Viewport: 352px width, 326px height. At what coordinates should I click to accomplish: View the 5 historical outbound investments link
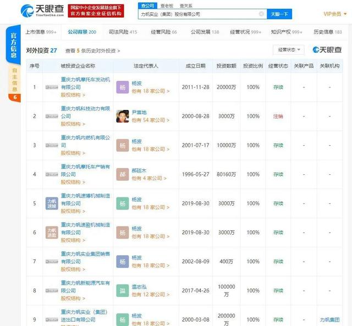(92, 51)
